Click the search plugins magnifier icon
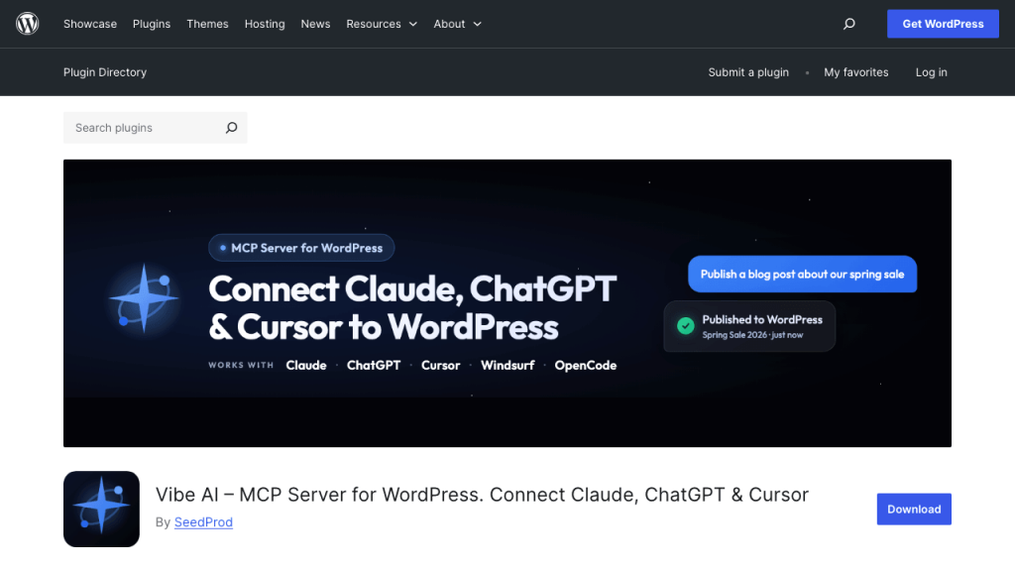Image resolution: width=1015 pixels, height=571 pixels. tap(231, 128)
